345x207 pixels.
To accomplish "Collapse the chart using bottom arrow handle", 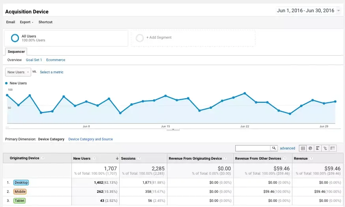I will click(173, 129).
